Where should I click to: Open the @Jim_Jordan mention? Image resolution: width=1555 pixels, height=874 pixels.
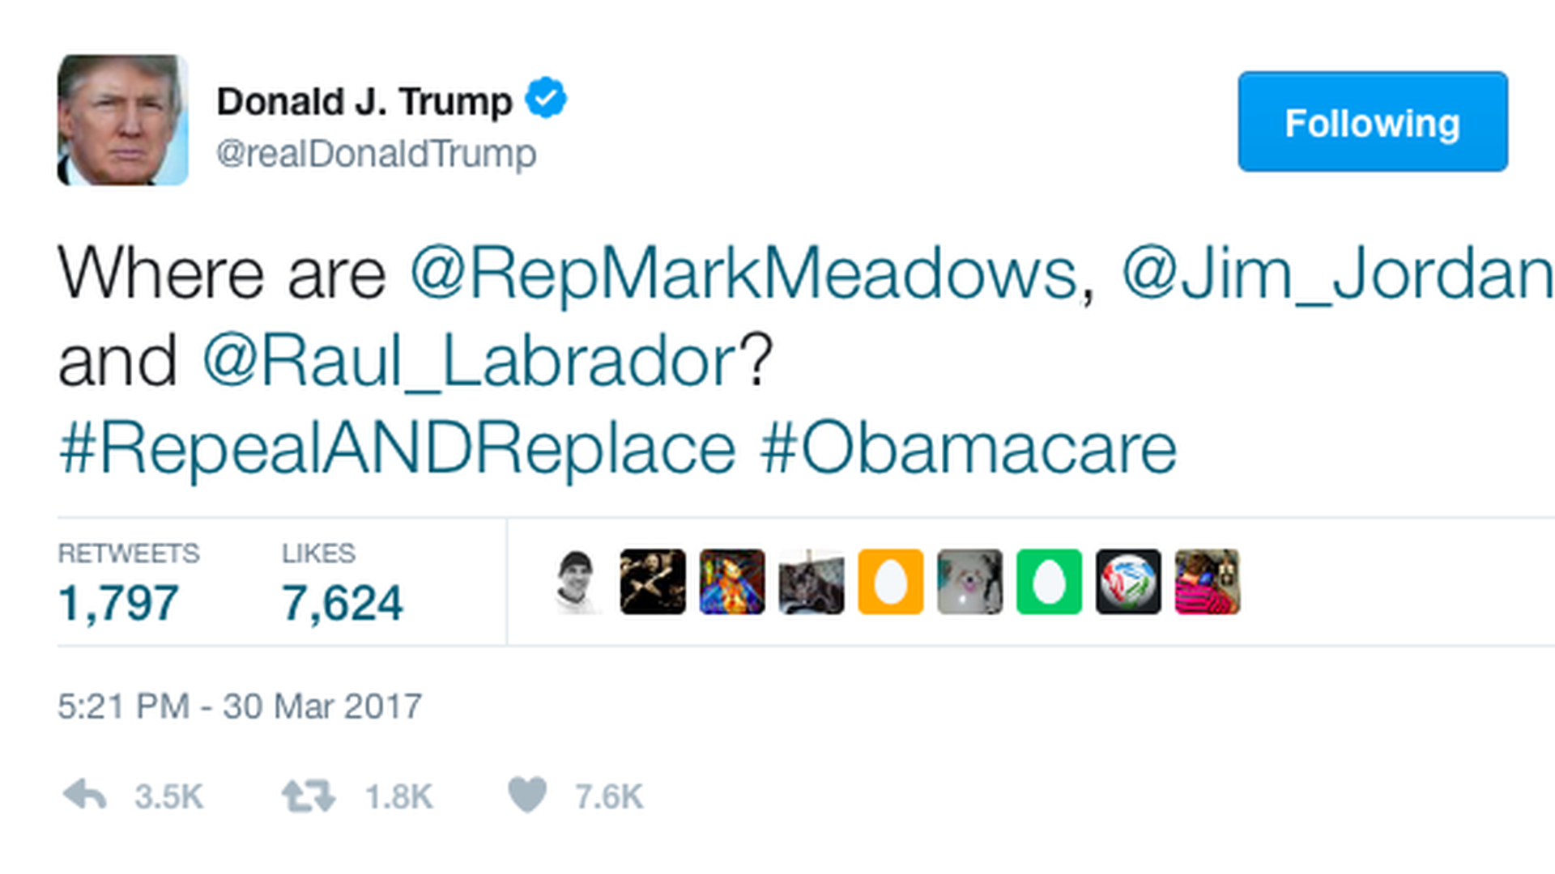click(x=1338, y=274)
